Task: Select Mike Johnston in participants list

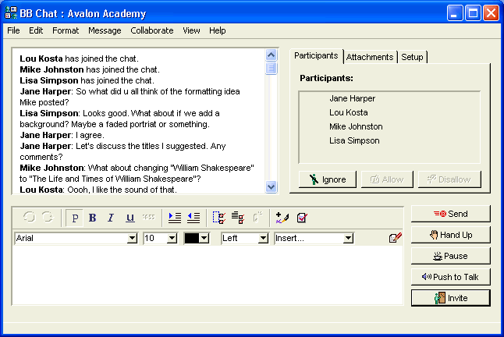Action: point(356,126)
